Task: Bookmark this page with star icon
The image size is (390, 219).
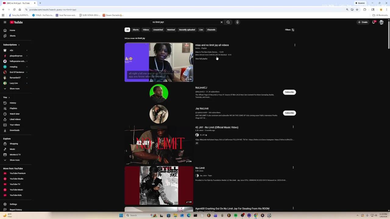Action: click(x=357, y=9)
